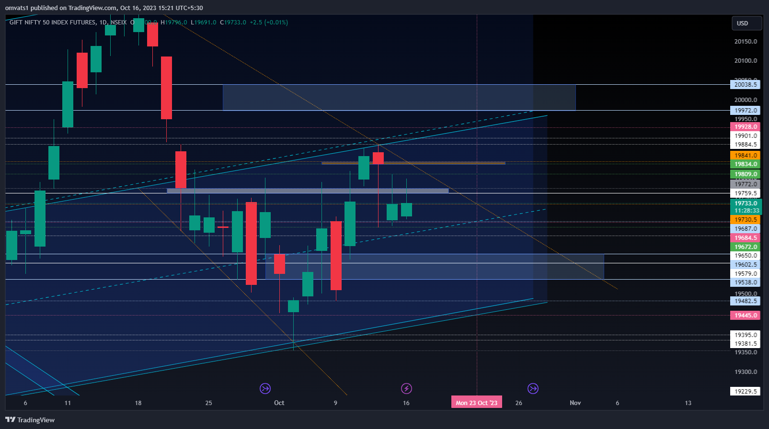Select the blue rectangle zone near 19600
Image resolution: width=769 pixels, height=429 pixels.
point(435,267)
